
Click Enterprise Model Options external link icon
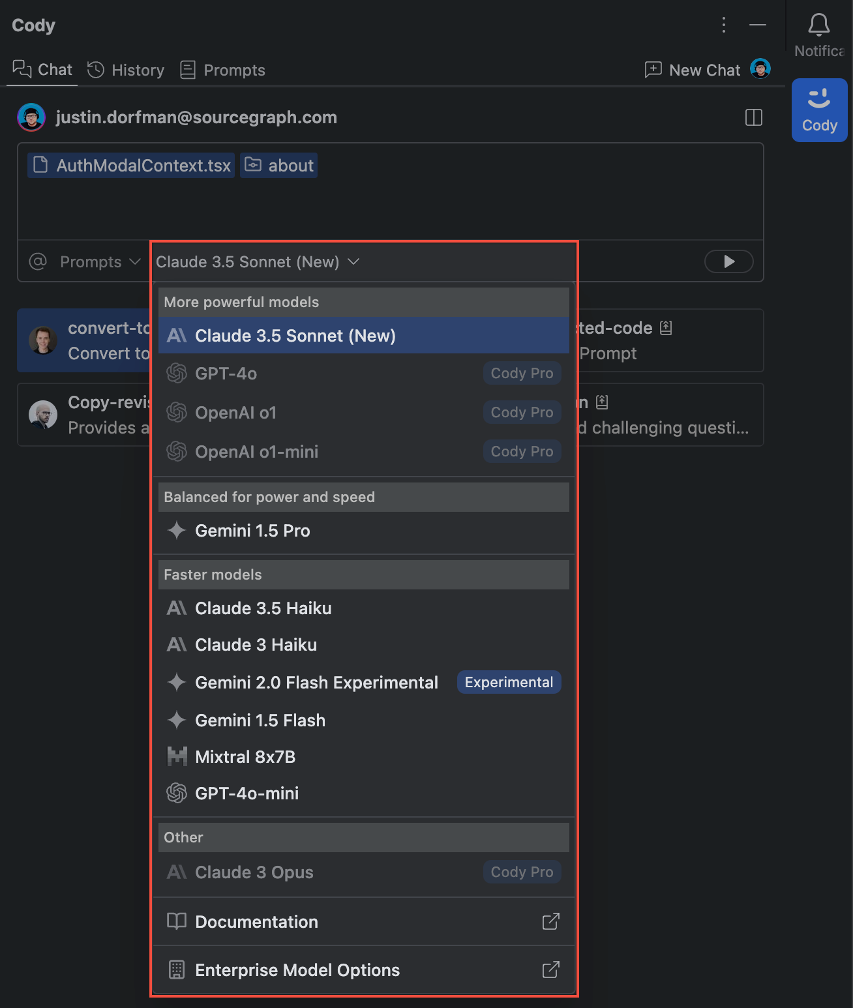coord(551,970)
